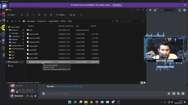Select the lichking.MPQ file
188x105 pixels.
[63, 46]
